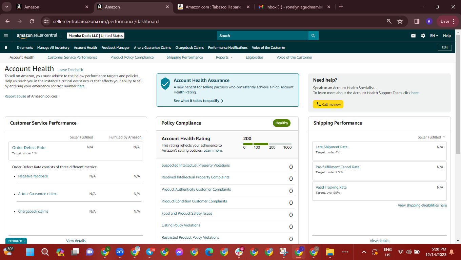Open Shipments in the favorites bar
This screenshot has width=461, height=260.
point(25,48)
